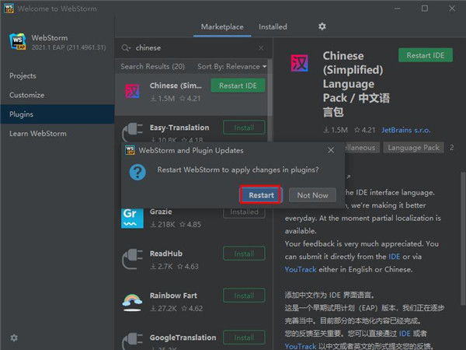Click the plugin search field containing "chinese"
The image size is (466, 350).
click(x=194, y=47)
